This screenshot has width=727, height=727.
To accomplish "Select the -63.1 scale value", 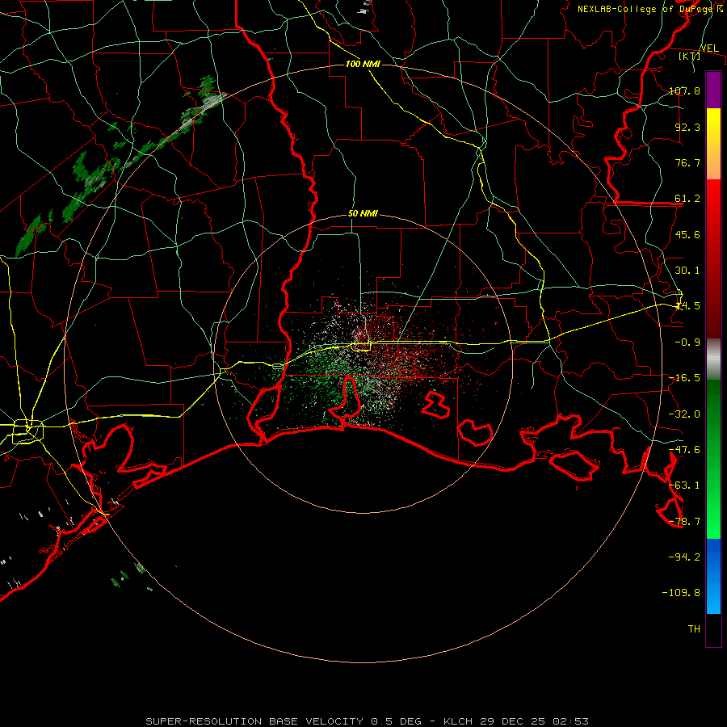I will point(684,485).
